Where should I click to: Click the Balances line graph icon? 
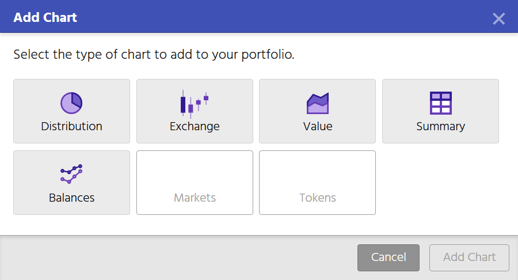coord(71,174)
